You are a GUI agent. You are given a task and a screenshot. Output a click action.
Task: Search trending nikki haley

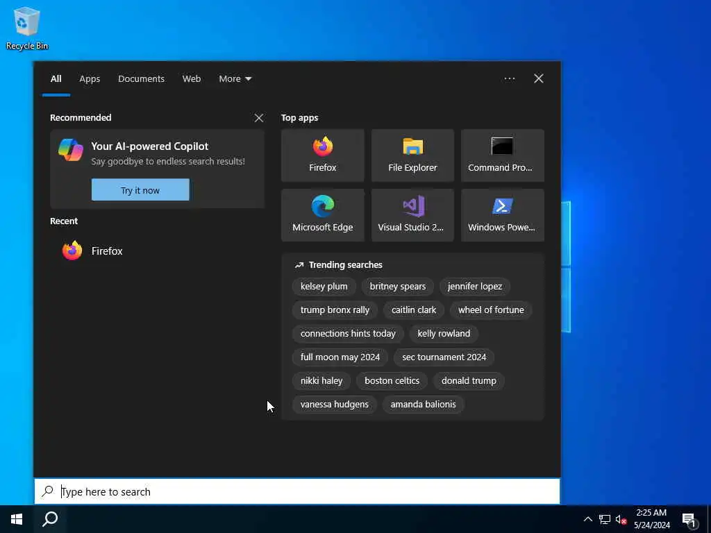[321, 381]
